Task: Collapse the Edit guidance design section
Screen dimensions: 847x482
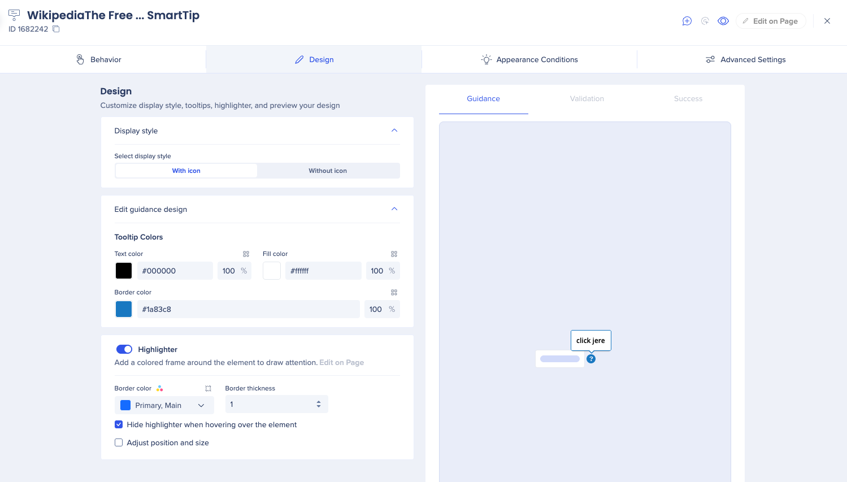Action: [x=394, y=209]
